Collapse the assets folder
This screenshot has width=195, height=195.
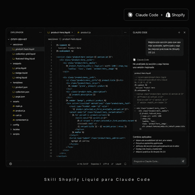click(11, 102)
